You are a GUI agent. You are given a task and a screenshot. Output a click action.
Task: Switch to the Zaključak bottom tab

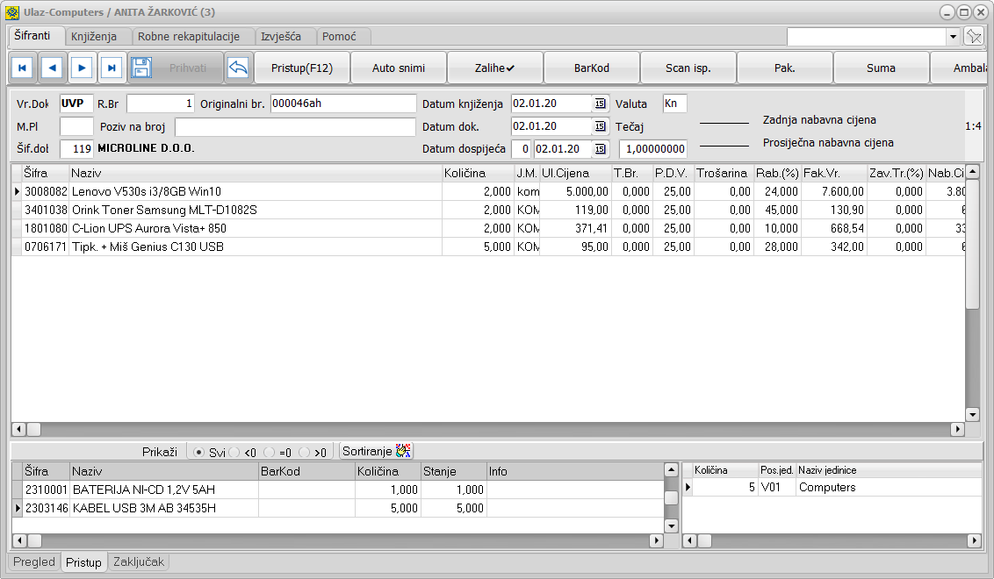pos(139,562)
